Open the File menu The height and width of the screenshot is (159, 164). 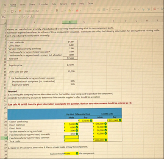point(4,5)
